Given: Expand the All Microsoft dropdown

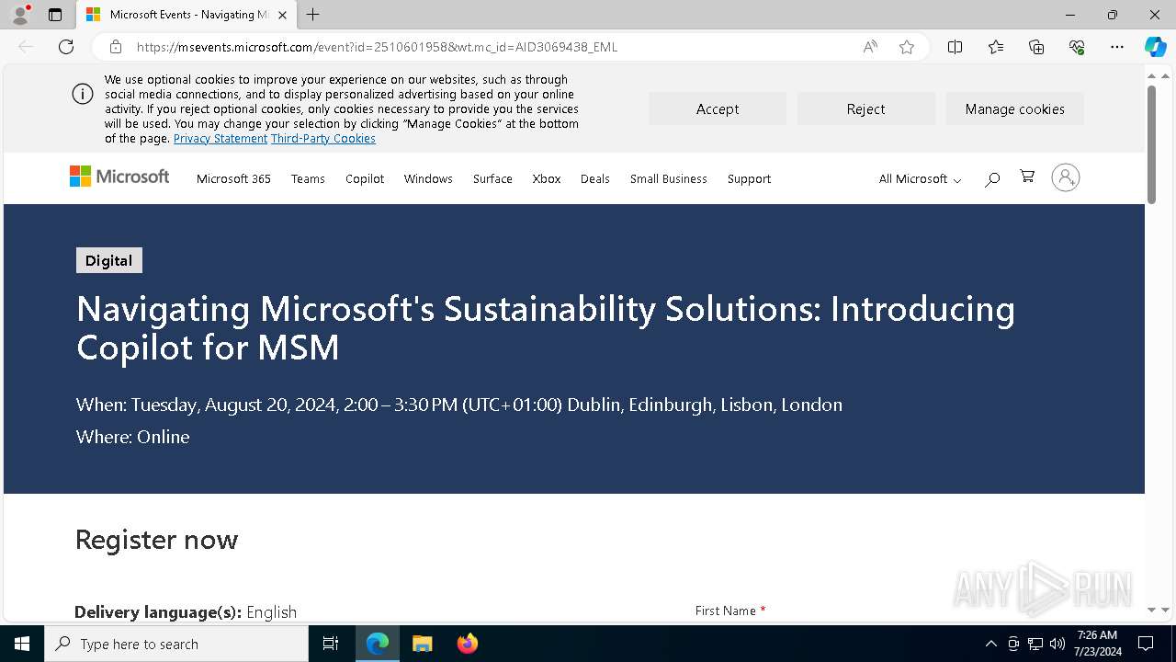Looking at the screenshot, I should click(x=920, y=178).
